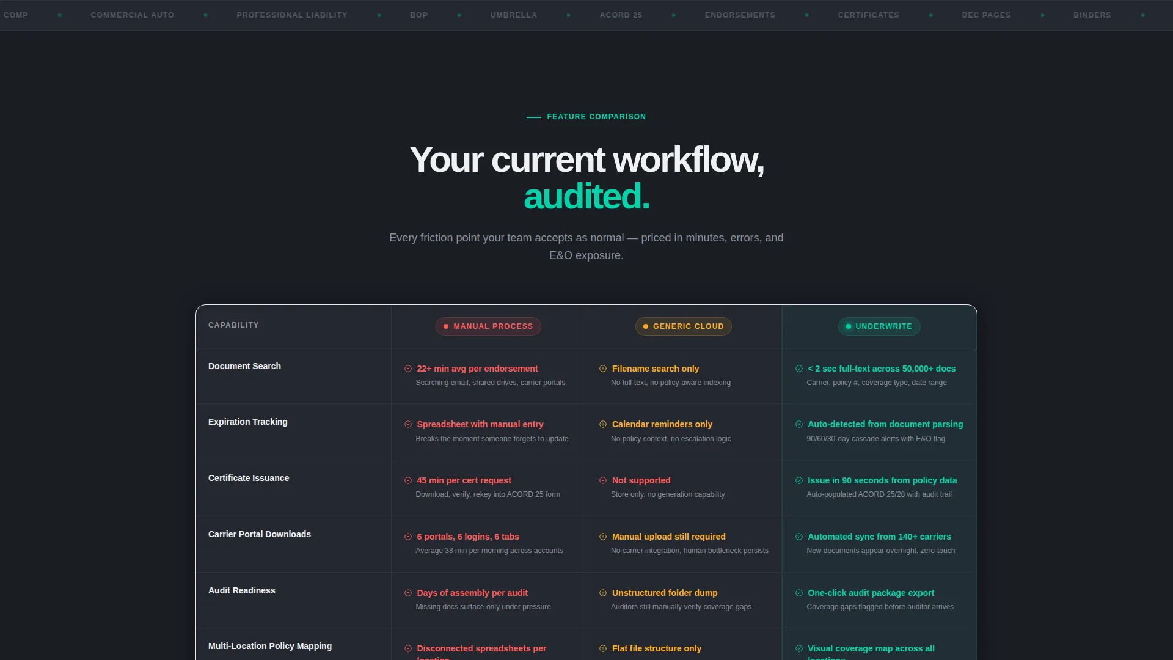This screenshot has width=1173, height=660.
Task: Click the green check icon beside '< 2 sec full-text'
Action: tap(799, 369)
